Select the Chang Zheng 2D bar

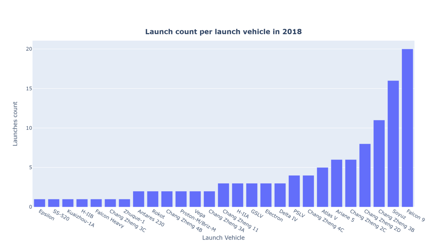coord(365,175)
